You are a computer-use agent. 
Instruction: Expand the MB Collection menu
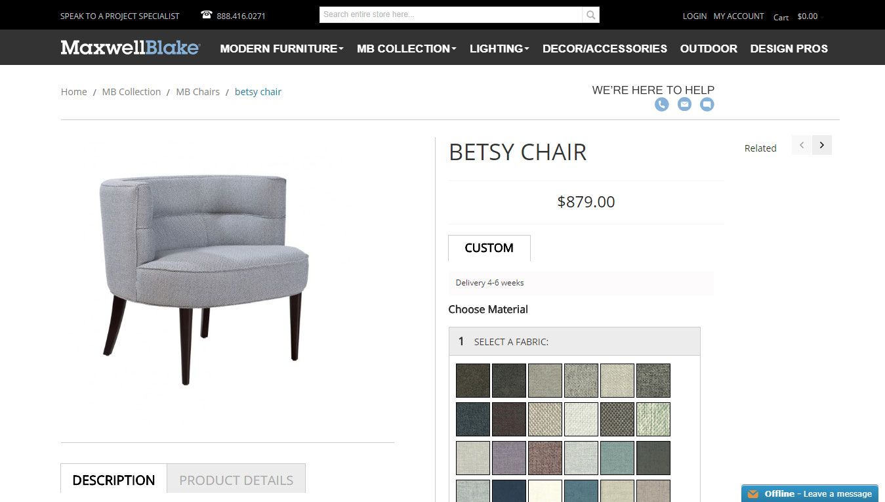pyautogui.click(x=406, y=49)
